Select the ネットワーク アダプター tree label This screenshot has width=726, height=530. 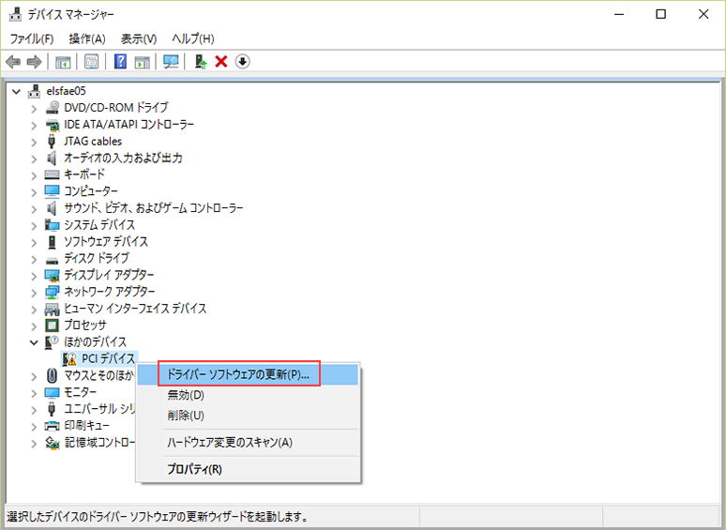coord(109,292)
